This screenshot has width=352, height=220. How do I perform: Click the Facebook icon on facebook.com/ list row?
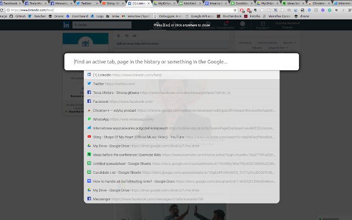point(89,101)
